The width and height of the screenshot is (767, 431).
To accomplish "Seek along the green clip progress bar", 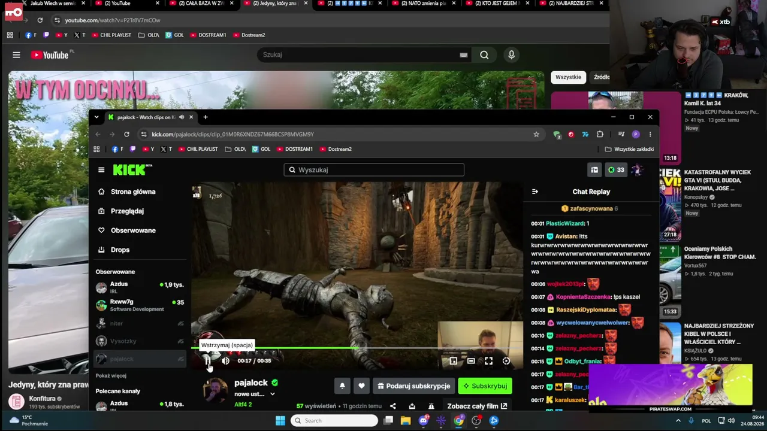I will 357,347.
